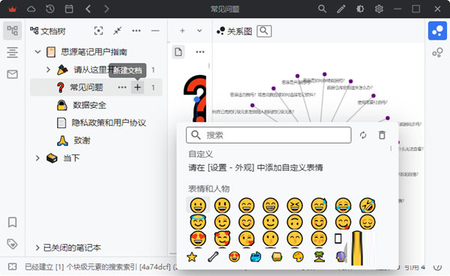Image resolution: width=450 pixels, height=276 pixels.
Task: Open global search magnifier in title bar
Action: click(x=322, y=9)
